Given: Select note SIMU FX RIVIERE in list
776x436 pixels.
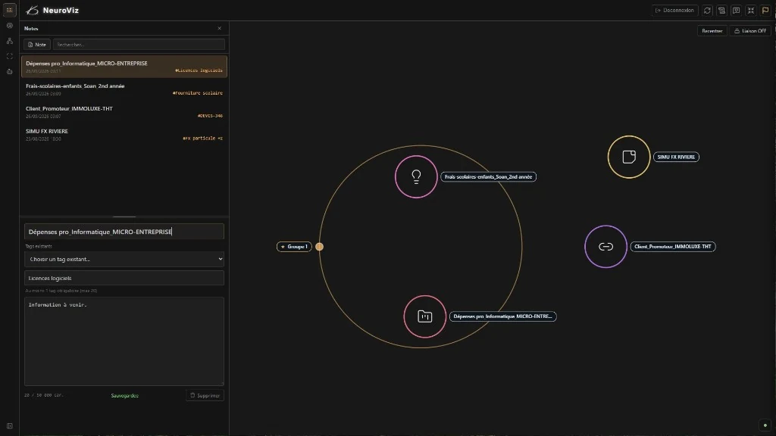Looking at the screenshot, I should (x=124, y=135).
